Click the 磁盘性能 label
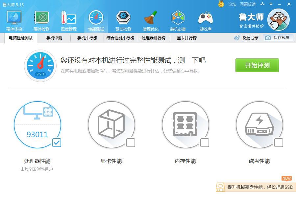 coord(259,161)
